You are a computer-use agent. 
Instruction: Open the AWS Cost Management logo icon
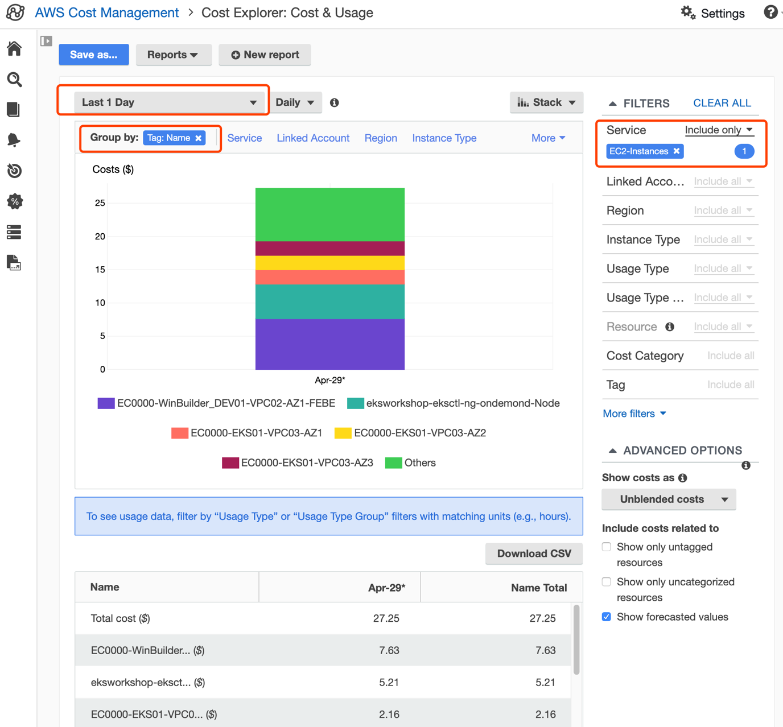click(x=15, y=13)
